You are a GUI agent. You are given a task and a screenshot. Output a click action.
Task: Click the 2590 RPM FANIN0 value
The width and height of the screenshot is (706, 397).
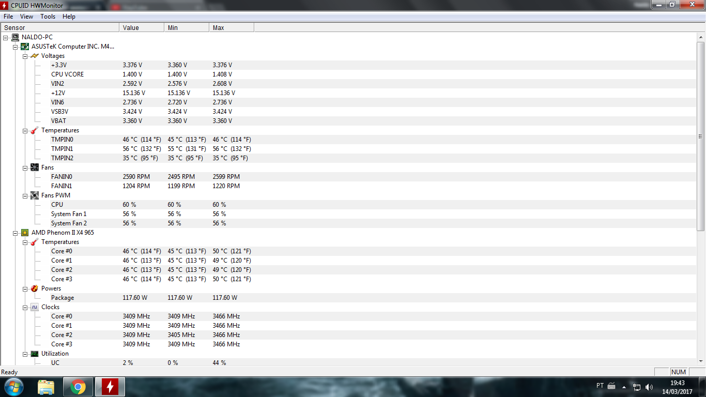tap(136, 177)
